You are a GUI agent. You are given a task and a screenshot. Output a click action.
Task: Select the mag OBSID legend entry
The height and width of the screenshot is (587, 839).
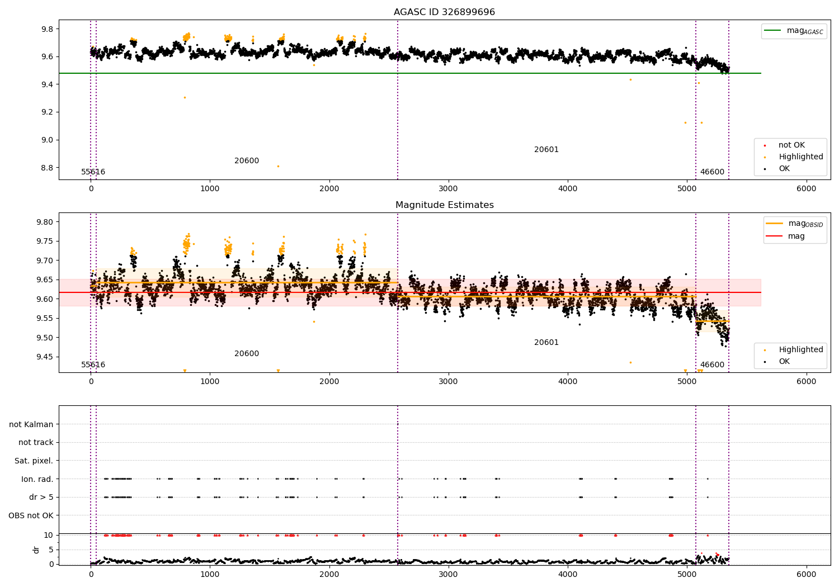tap(795, 224)
